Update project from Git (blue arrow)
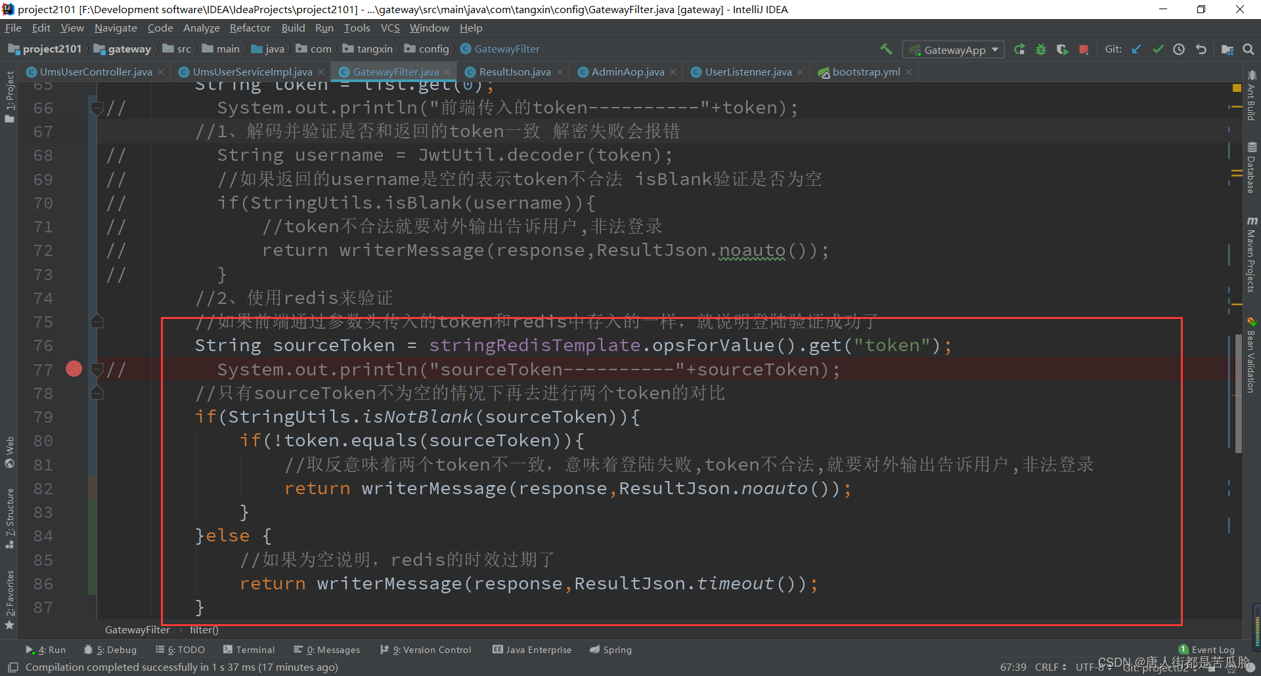Viewport: 1261px width, 676px height. click(x=1137, y=49)
